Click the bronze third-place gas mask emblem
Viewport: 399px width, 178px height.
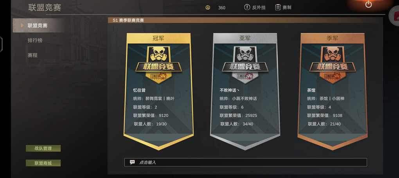(x=332, y=54)
